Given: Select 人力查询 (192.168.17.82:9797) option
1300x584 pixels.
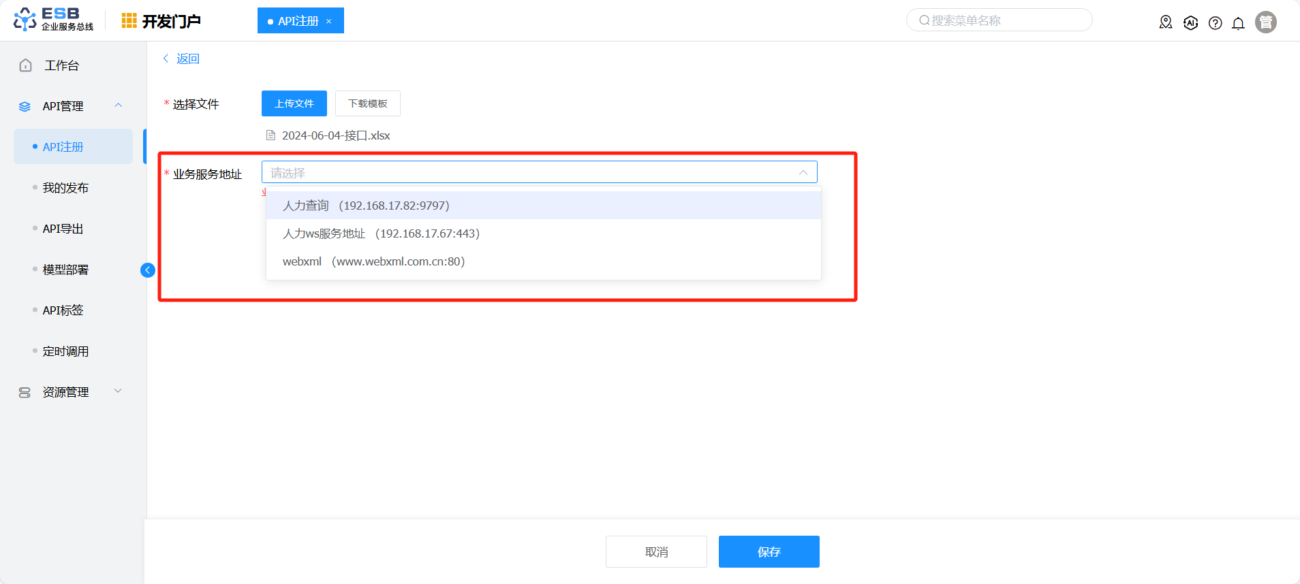Looking at the screenshot, I should pos(366,206).
